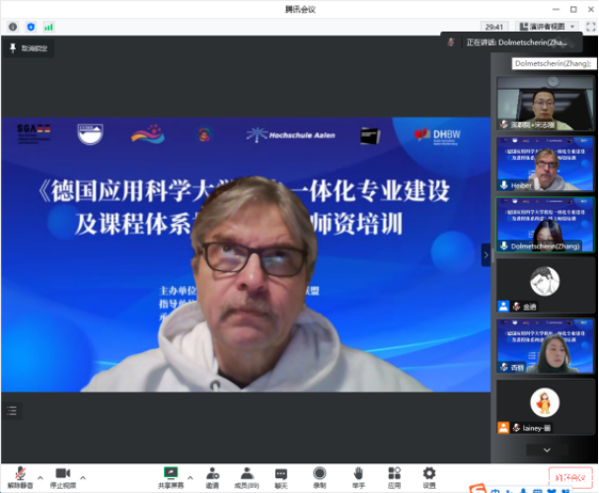Image resolution: width=599 pixels, height=493 pixels.
Task: Start recording with the Record icon
Action: pos(320,474)
